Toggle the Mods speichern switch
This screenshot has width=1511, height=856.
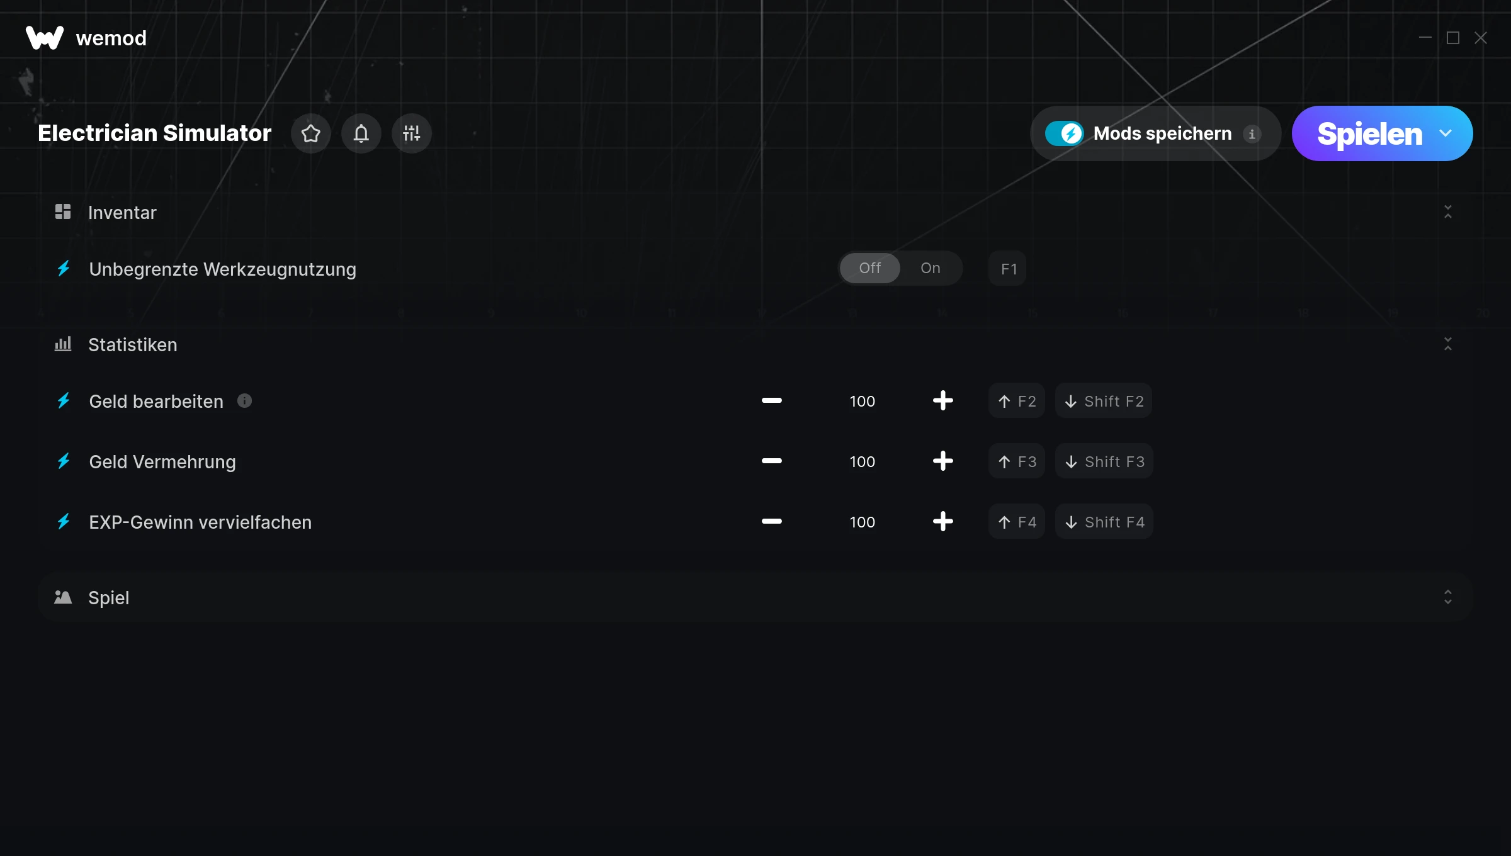point(1064,133)
